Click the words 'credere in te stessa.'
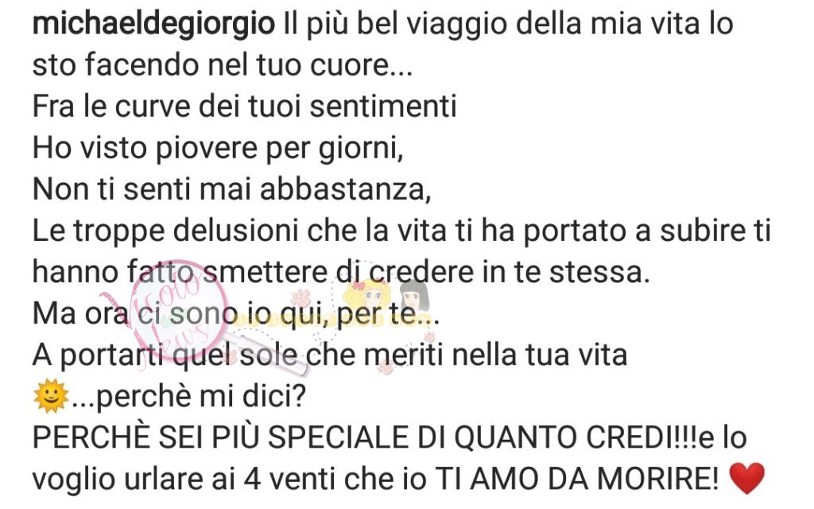 510,273
